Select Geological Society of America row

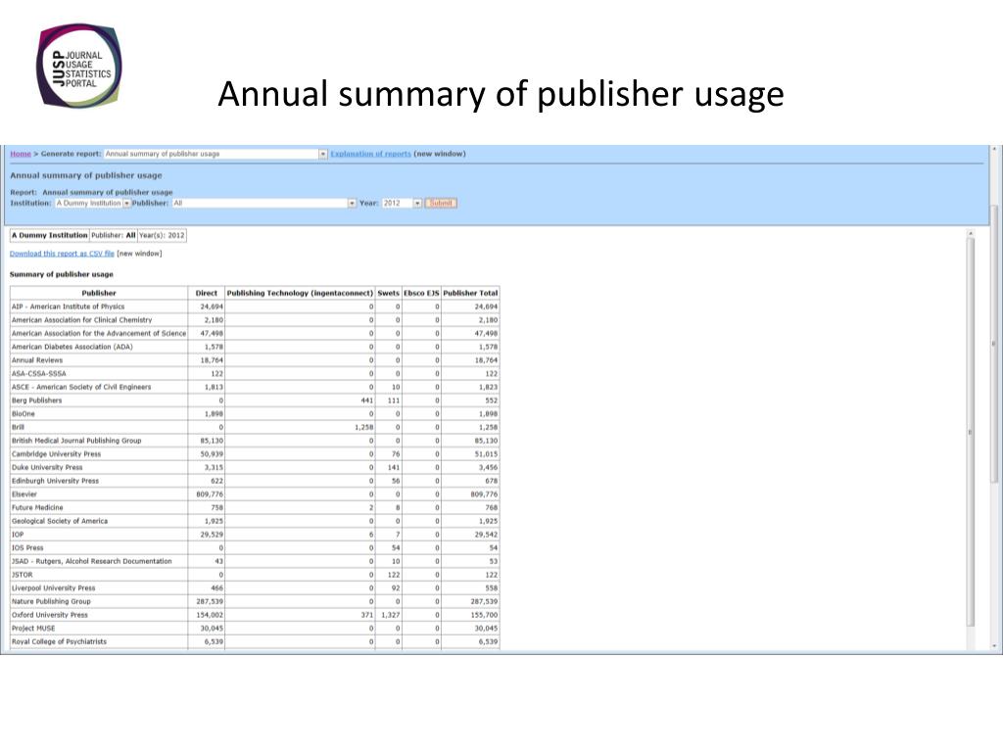255,522
